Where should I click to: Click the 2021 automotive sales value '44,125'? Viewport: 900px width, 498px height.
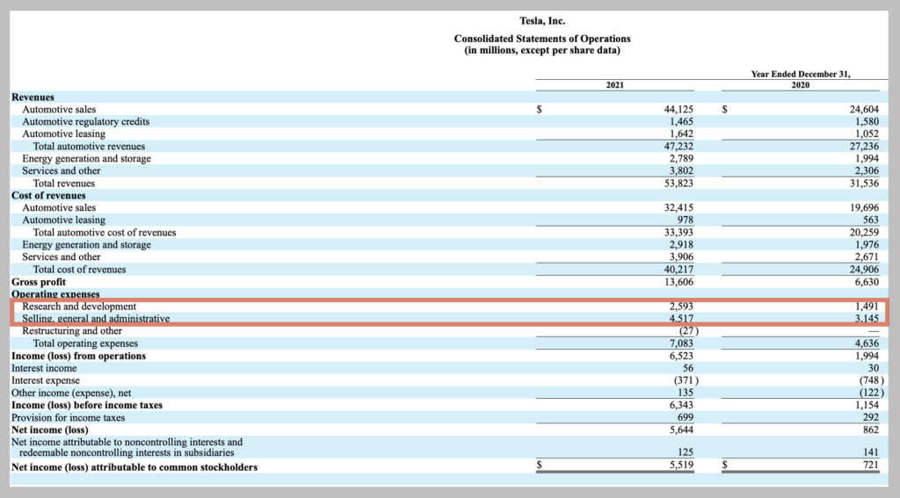(679, 109)
